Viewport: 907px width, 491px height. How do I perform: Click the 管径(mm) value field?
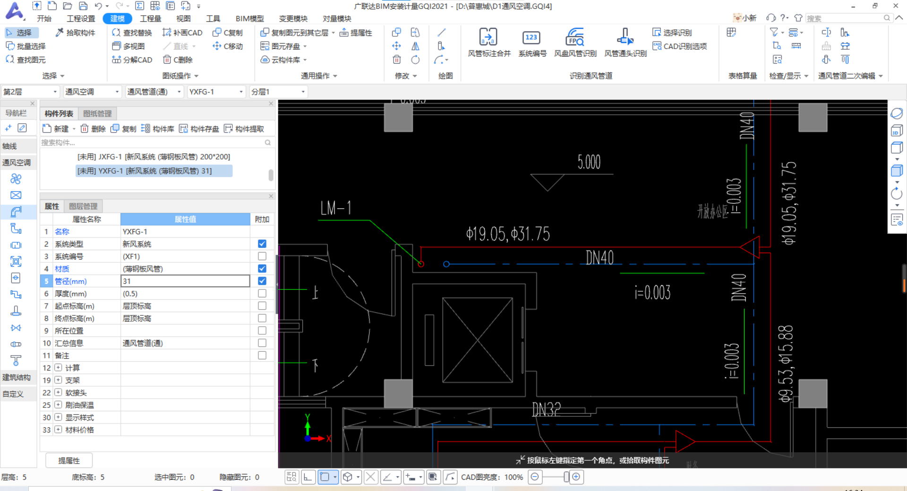pyautogui.click(x=185, y=281)
